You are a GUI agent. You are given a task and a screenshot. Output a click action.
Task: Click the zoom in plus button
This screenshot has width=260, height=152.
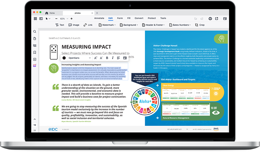(x=72, y=19)
